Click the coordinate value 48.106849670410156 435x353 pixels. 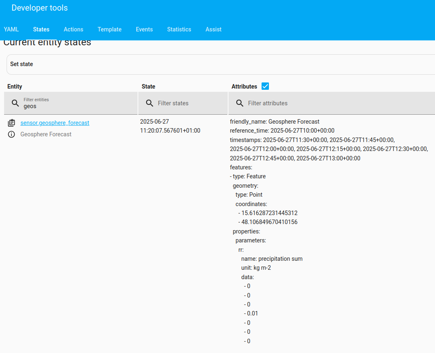[x=269, y=222]
